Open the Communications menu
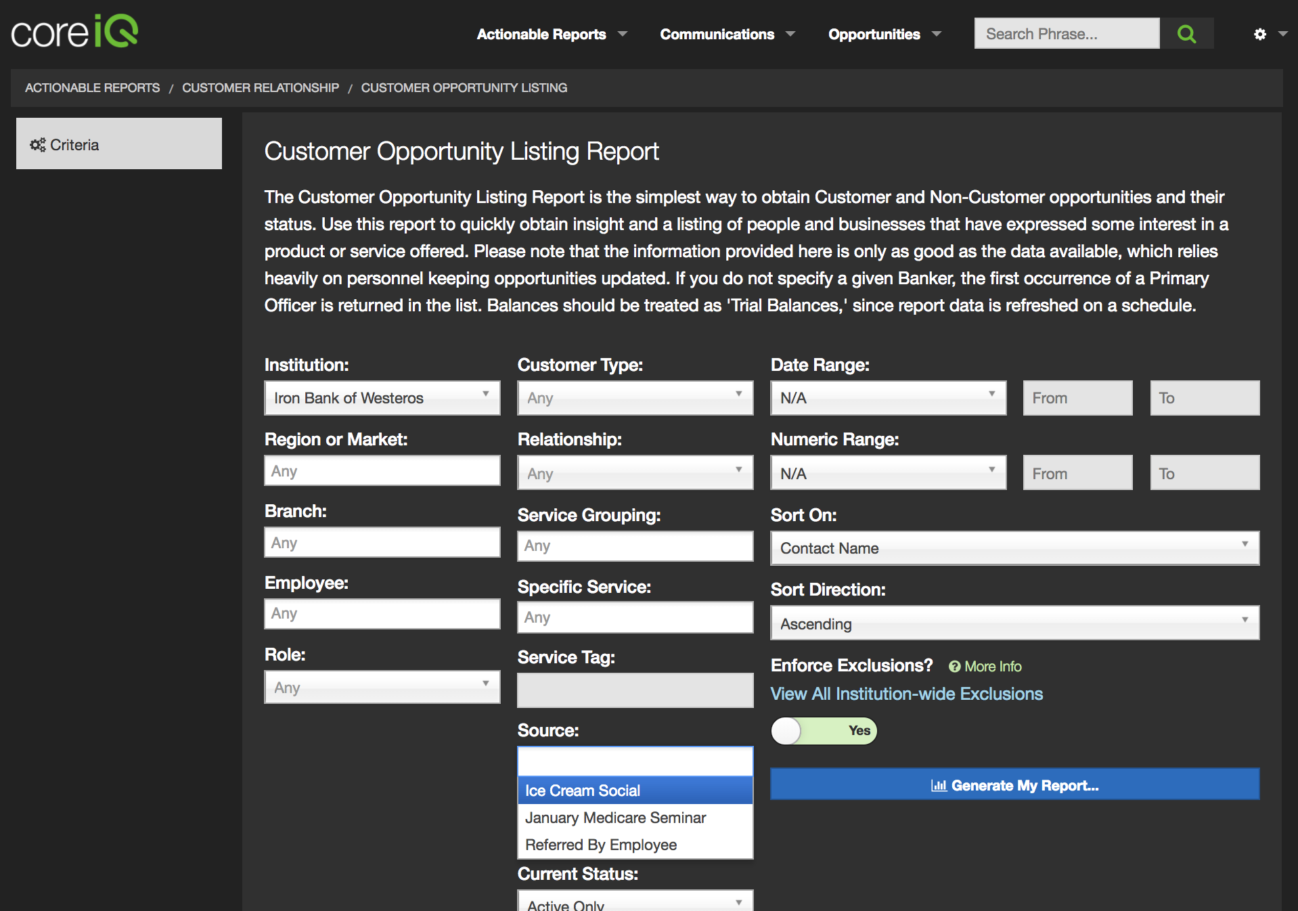This screenshot has width=1298, height=911. click(726, 34)
